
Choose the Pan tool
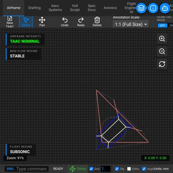tap(42, 22)
